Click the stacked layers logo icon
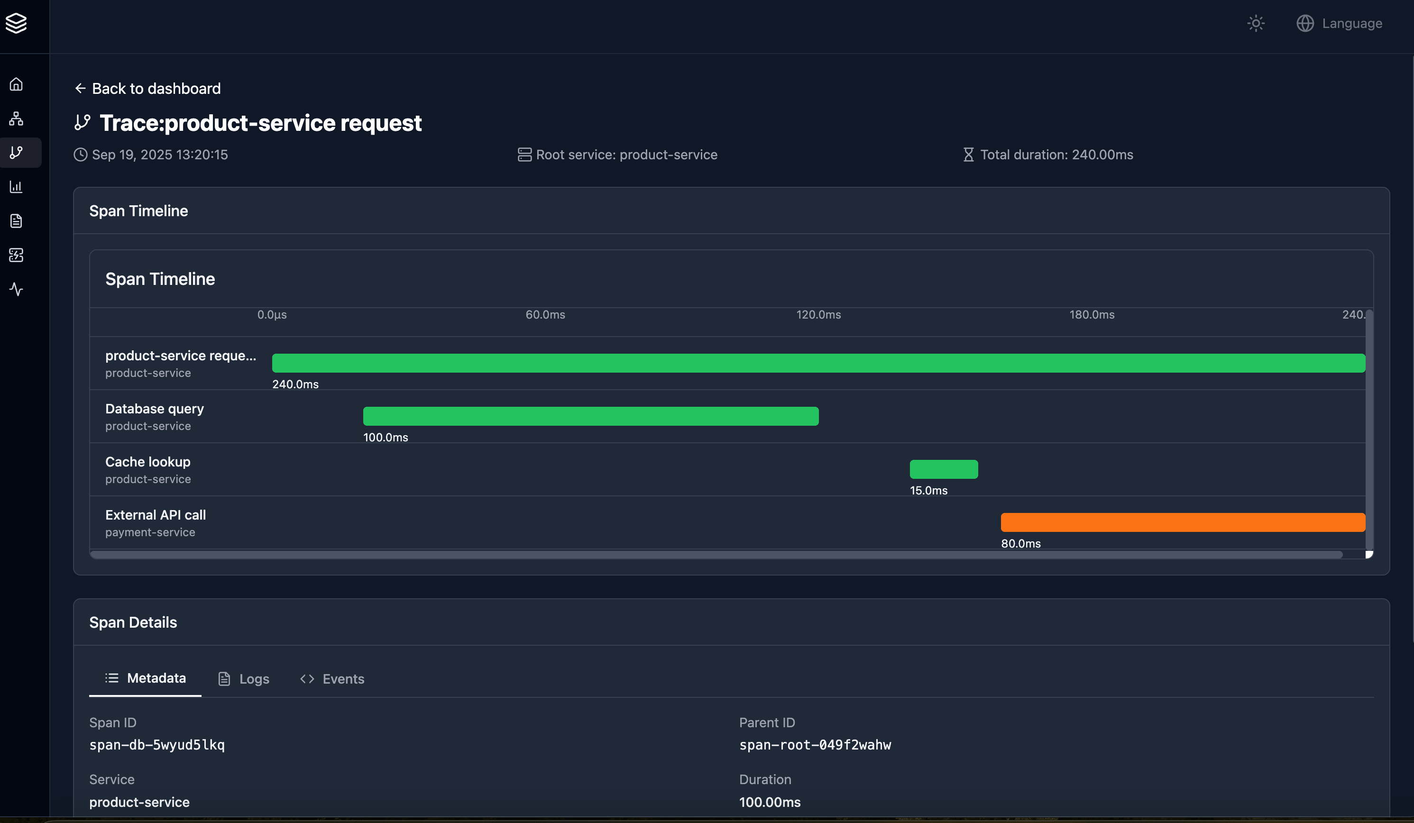Image resolution: width=1414 pixels, height=823 pixels. (16, 23)
